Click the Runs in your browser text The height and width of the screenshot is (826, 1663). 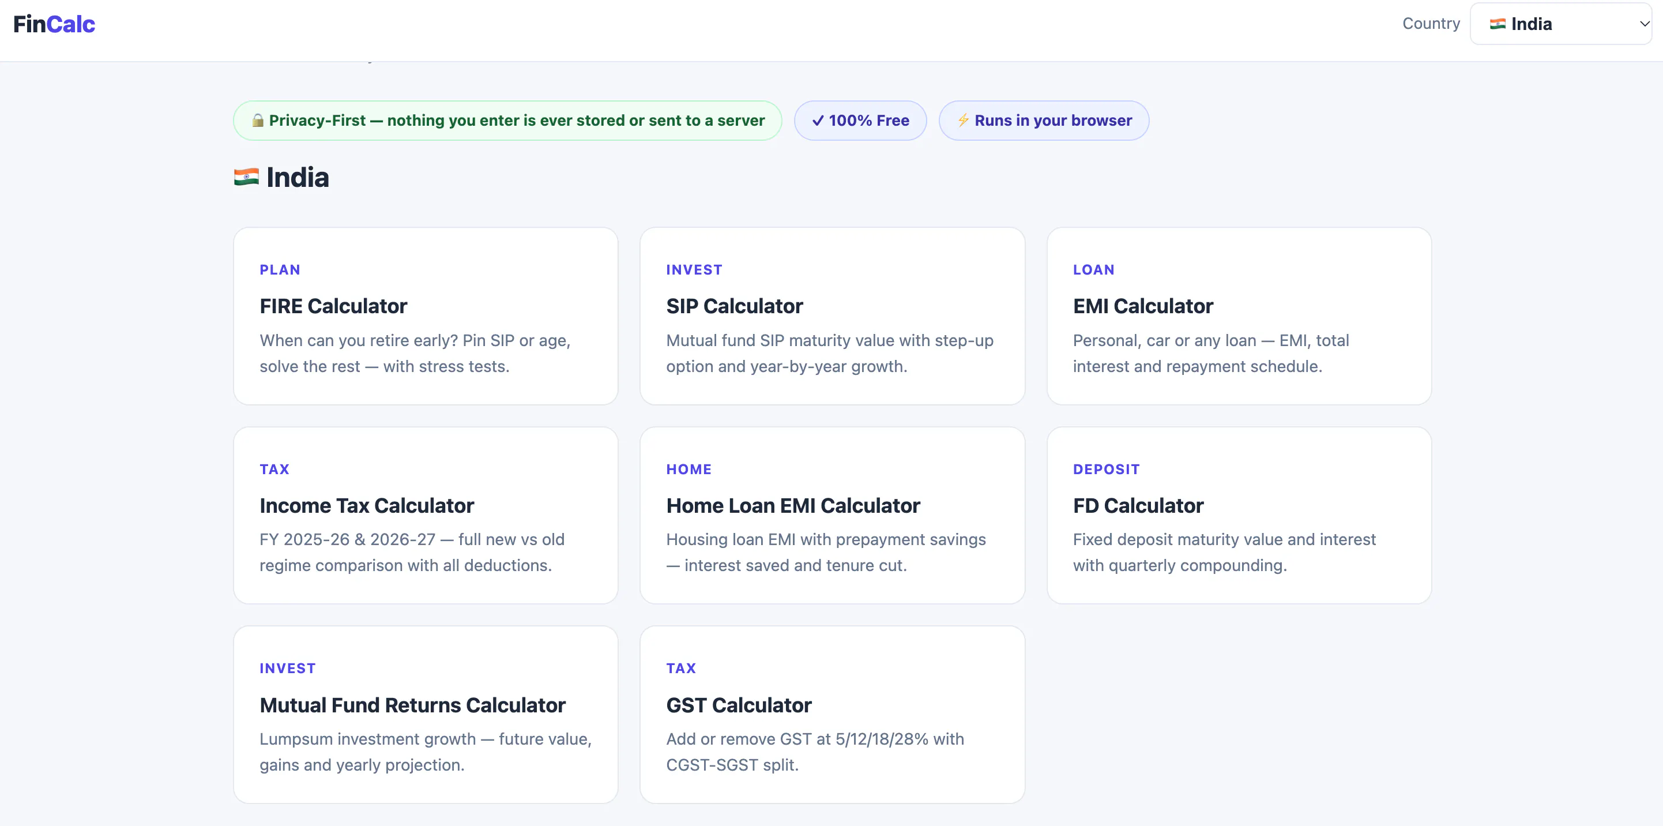[x=1053, y=120]
